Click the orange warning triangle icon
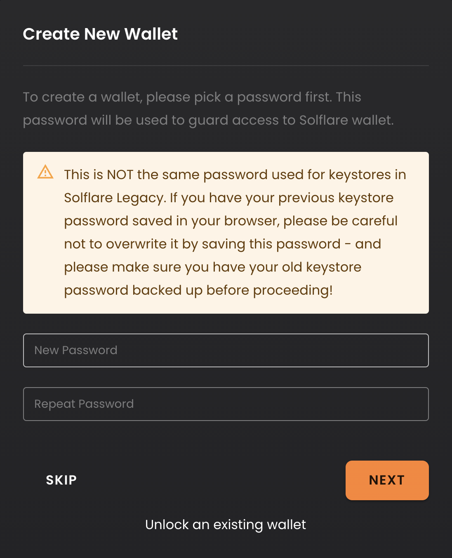This screenshot has width=452, height=558. (45, 172)
